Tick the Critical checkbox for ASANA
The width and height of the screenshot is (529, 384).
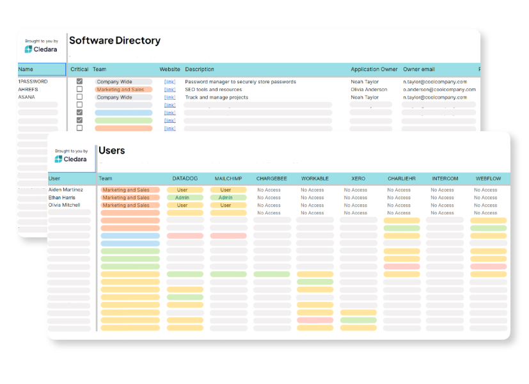(79, 97)
